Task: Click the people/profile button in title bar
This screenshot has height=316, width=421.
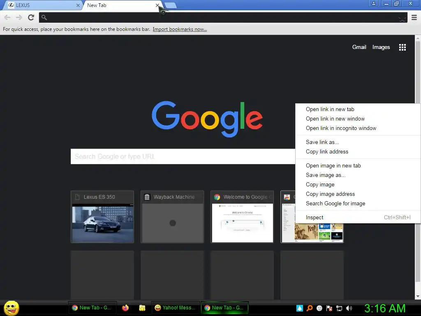Action: 373,3
